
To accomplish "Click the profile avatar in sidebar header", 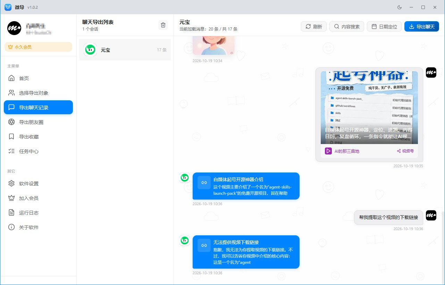I will 14,28.
